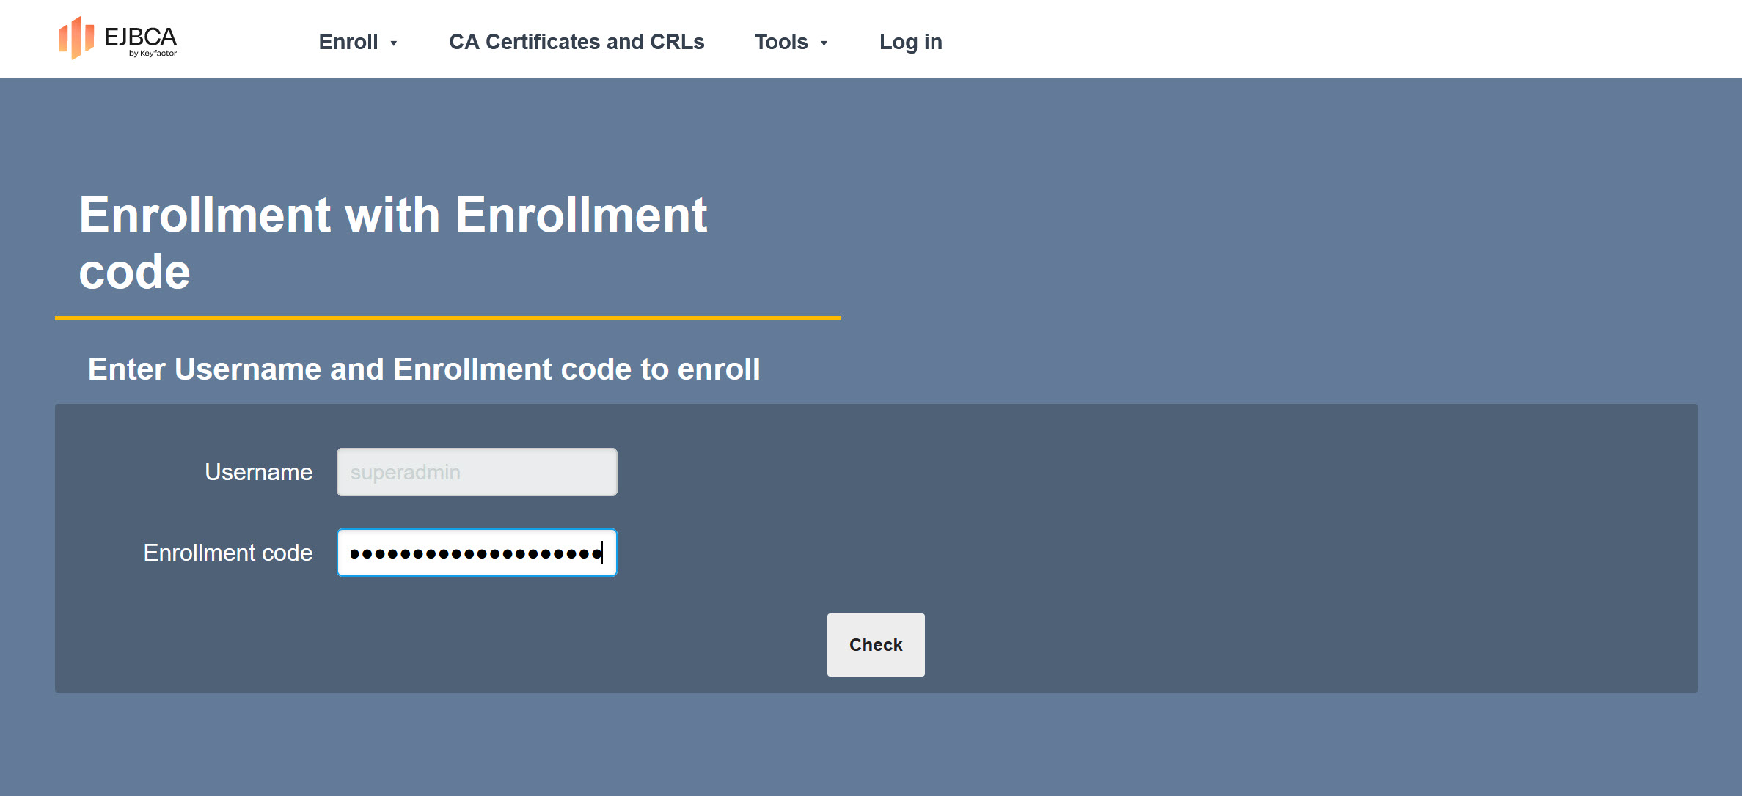Click the yellow divider line under heading
This screenshot has width=1742, height=796.
point(447,318)
